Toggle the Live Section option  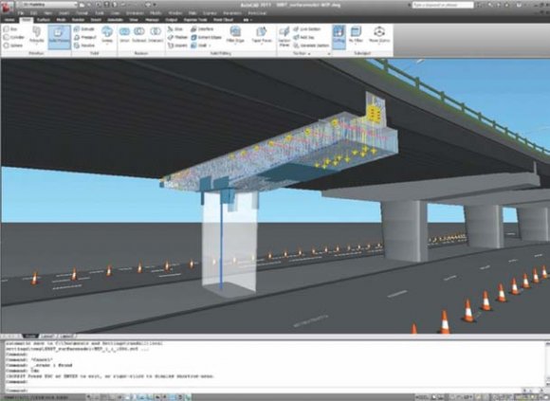[x=307, y=29]
